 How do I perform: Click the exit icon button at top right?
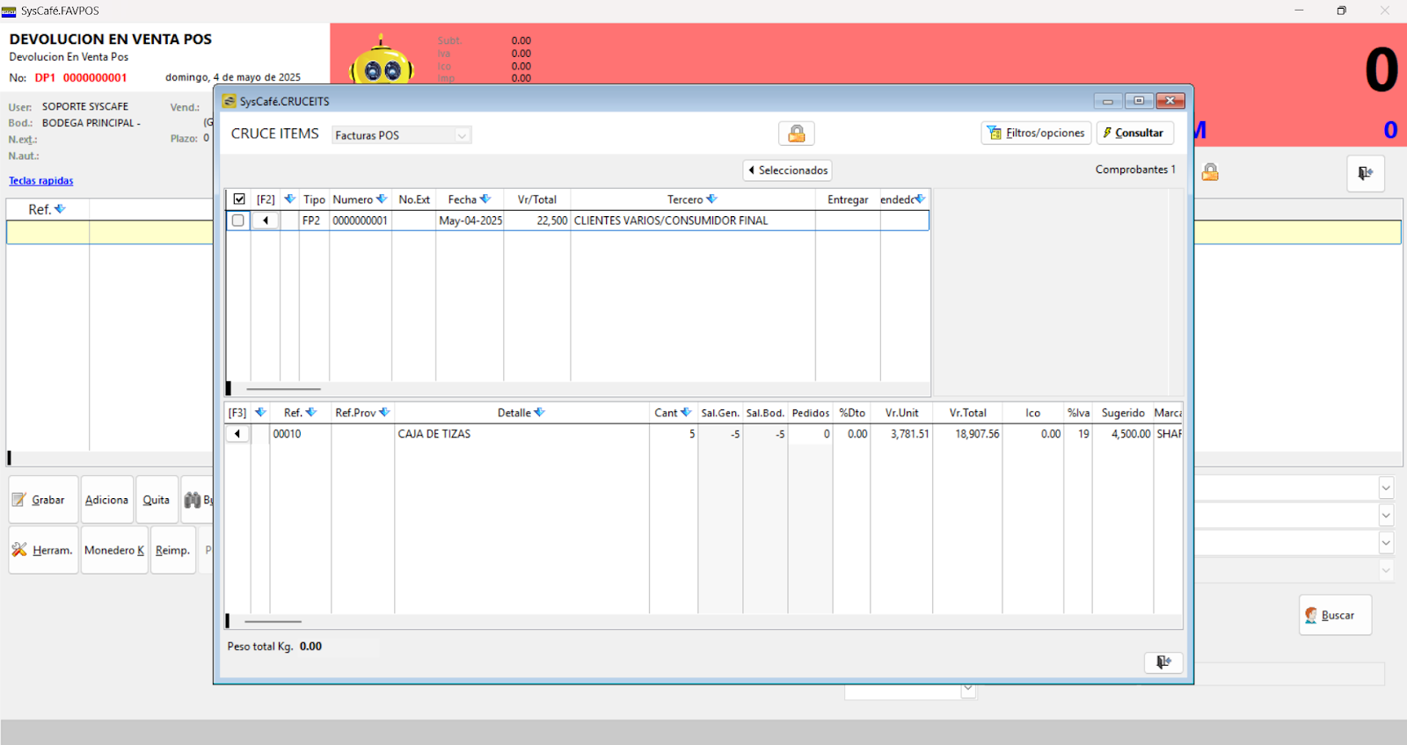[1365, 173]
